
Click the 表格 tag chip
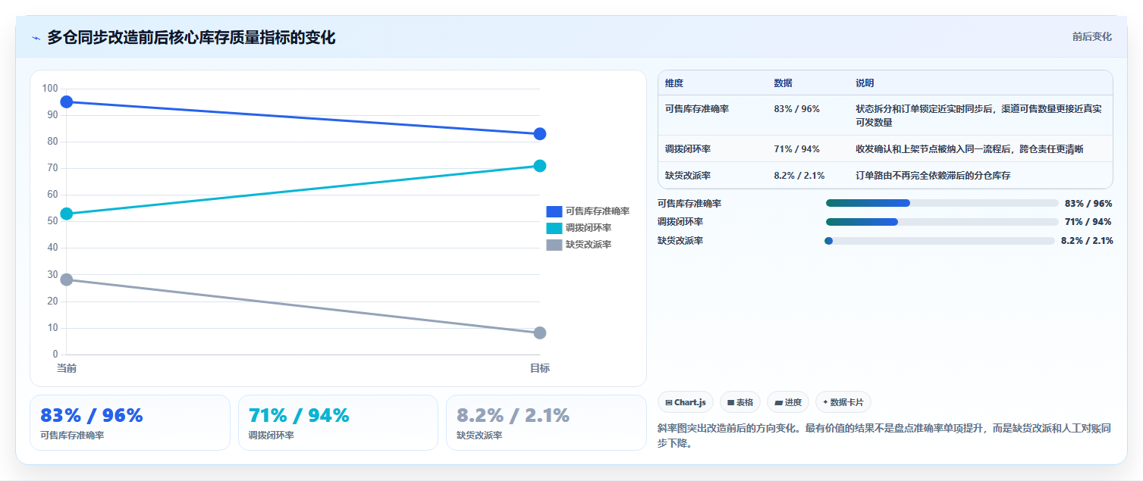pyautogui.click(x=739, y=402)
